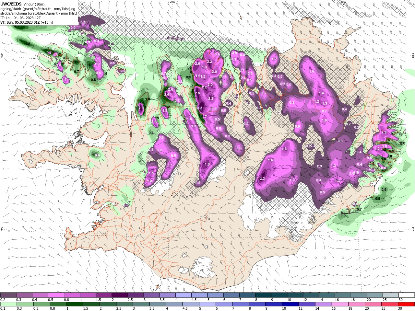
Task: Click the 20W longitude label
Action: click(x=172, y=2)
